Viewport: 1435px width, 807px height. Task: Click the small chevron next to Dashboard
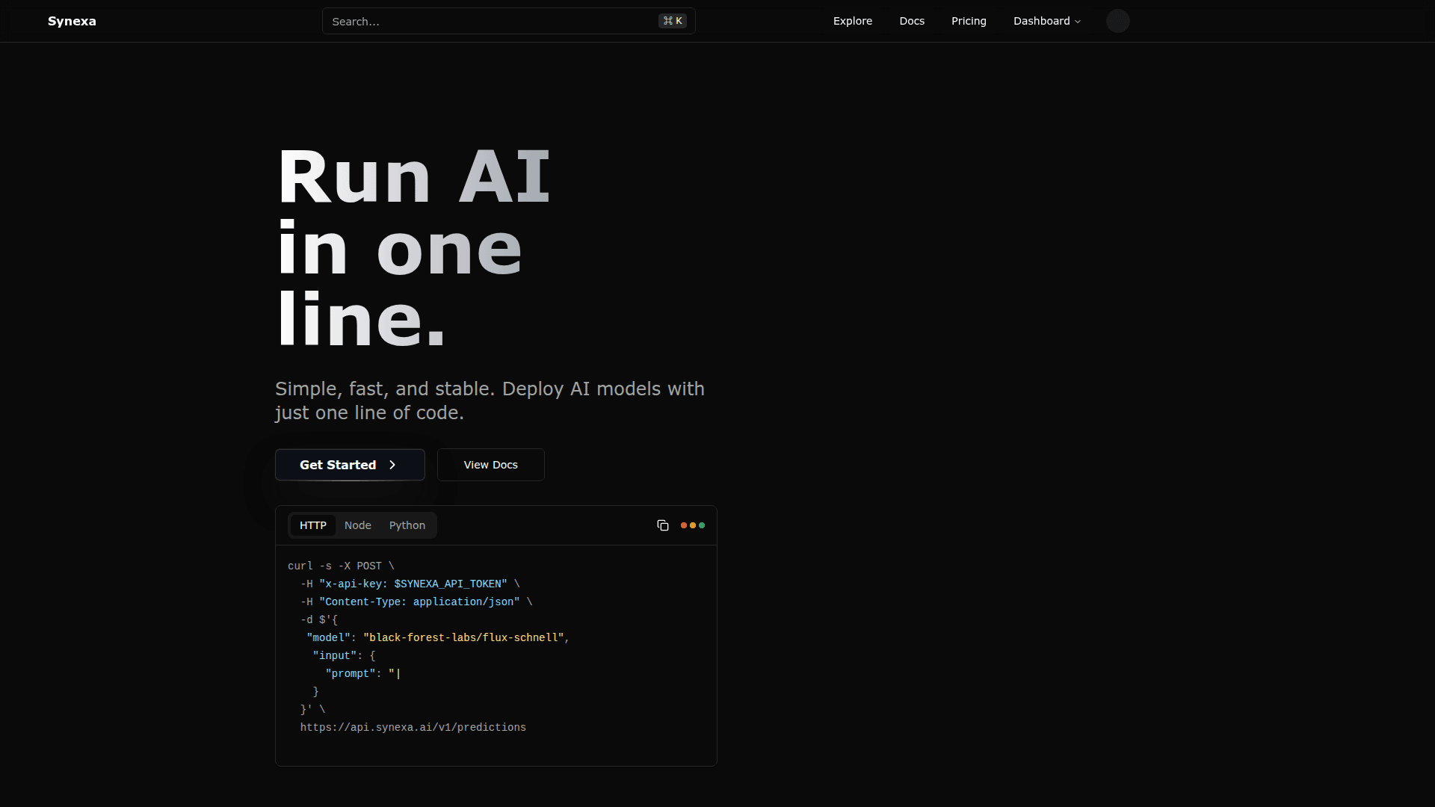point(1078,22)
